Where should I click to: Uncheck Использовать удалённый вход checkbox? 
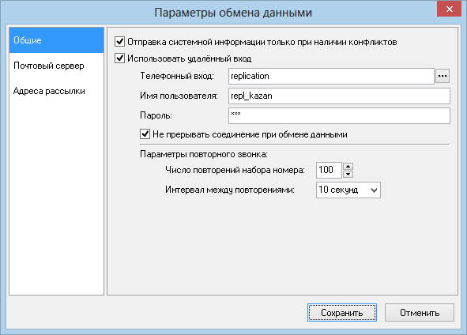[120, 58]
